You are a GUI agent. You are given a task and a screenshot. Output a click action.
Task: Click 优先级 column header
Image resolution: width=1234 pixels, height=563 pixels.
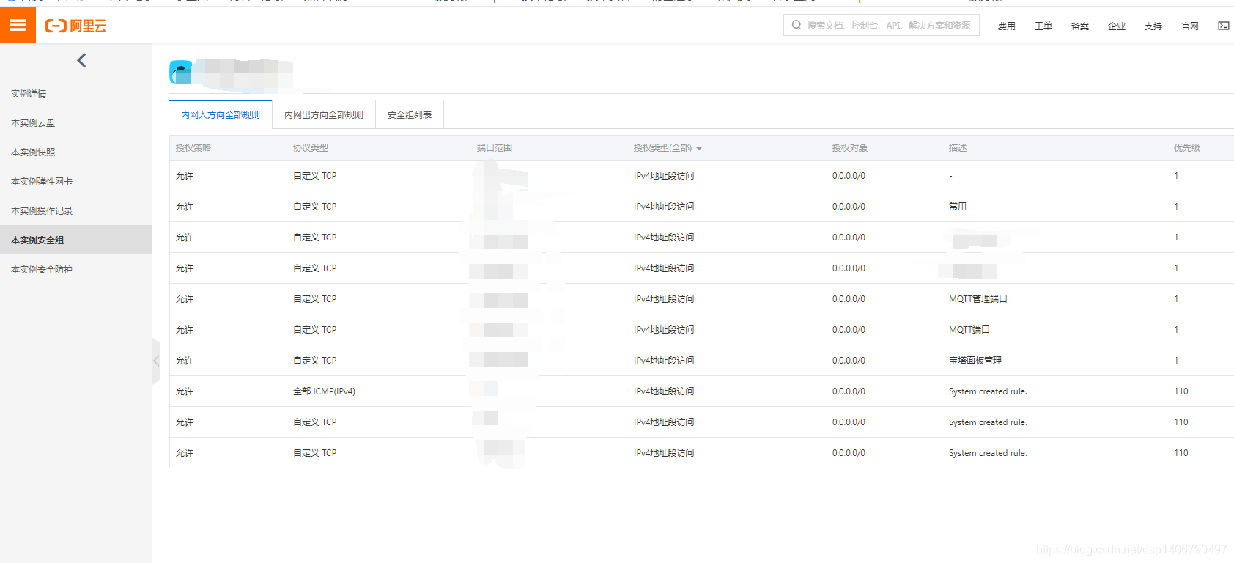pyautogui.click(x=1187, y=148)
